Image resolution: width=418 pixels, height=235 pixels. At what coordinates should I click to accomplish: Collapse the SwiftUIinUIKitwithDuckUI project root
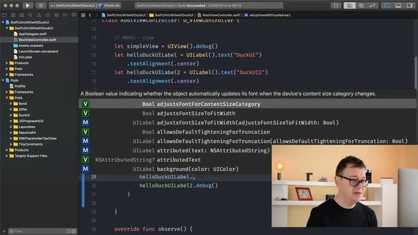[3, 22]
